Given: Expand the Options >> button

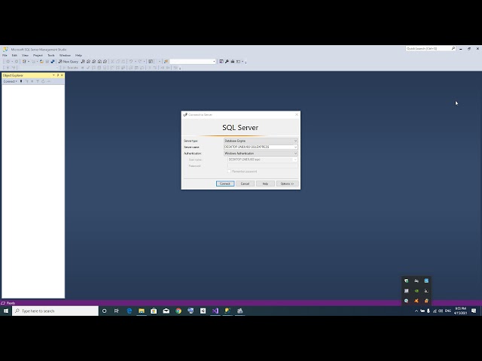Looking at the screenshot, I should coord(288,184).
